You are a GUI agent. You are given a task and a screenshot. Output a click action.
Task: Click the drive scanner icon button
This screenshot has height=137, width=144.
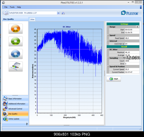click(15, 66)
